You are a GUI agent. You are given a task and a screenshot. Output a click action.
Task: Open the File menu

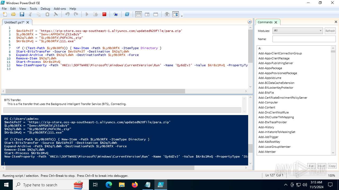tap(4, 8)
